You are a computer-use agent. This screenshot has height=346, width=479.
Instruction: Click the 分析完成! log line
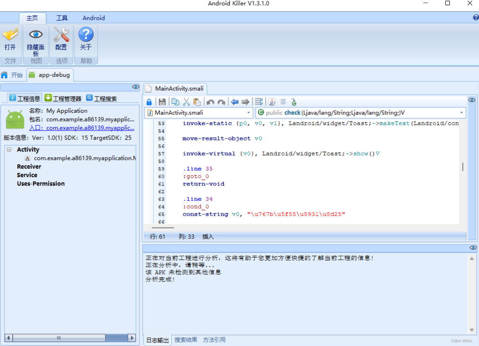(x=160, y=280)
